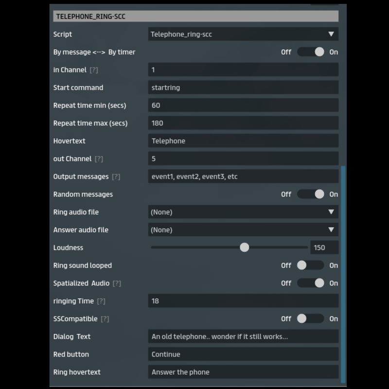389x389 pixels.
Task: Expand the Ring audio file dropdown
Action: coord(243,212)
